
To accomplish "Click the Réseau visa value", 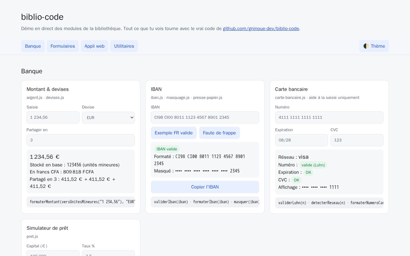I will pyautogui.click(x=303, y=157).
